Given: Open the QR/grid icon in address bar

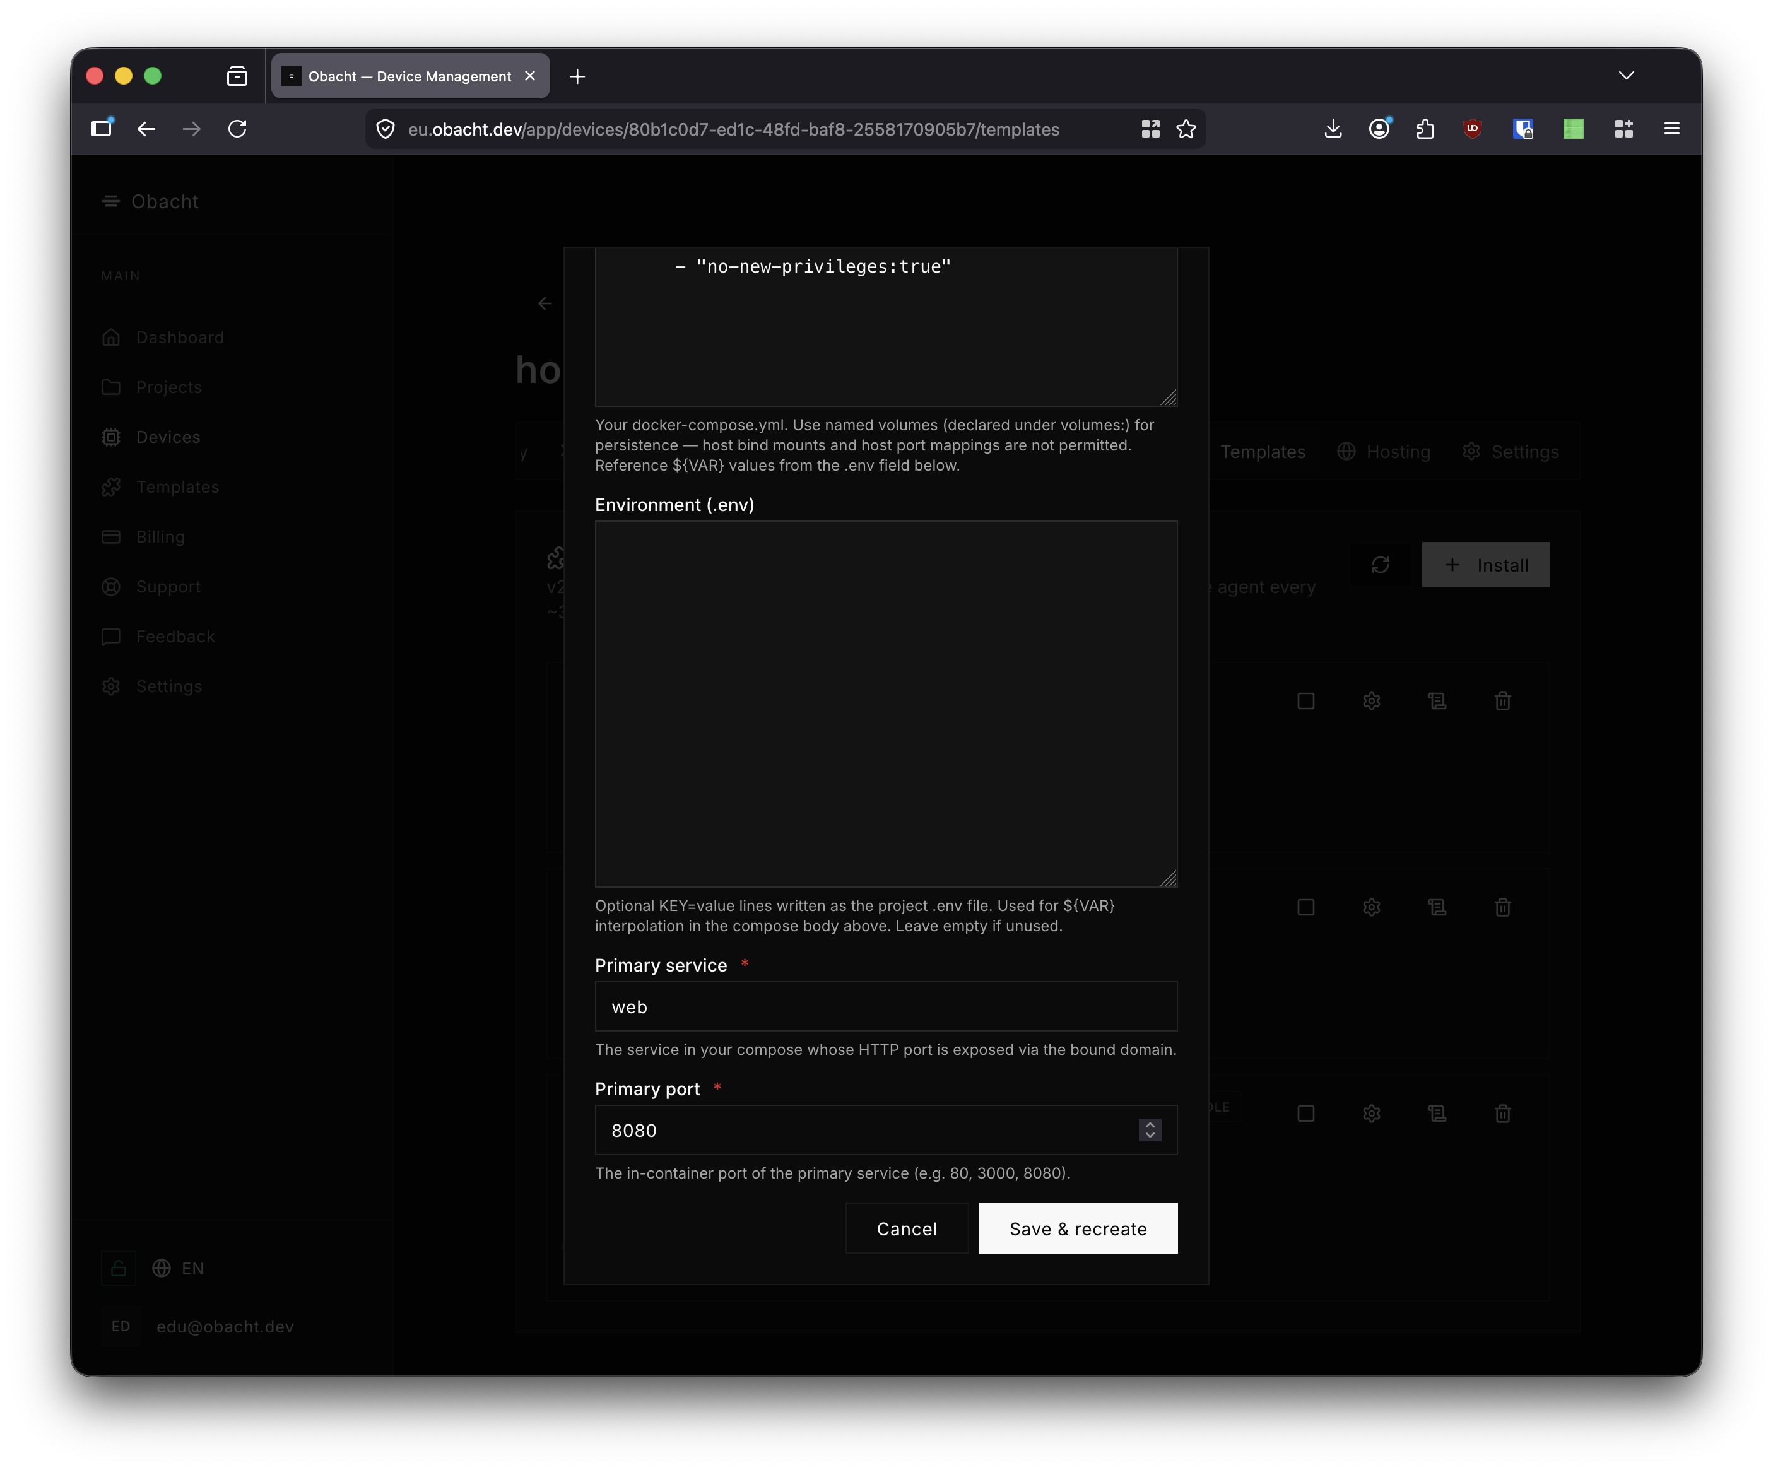Looking at the screenshot, I should click(x=1150, y=128).
